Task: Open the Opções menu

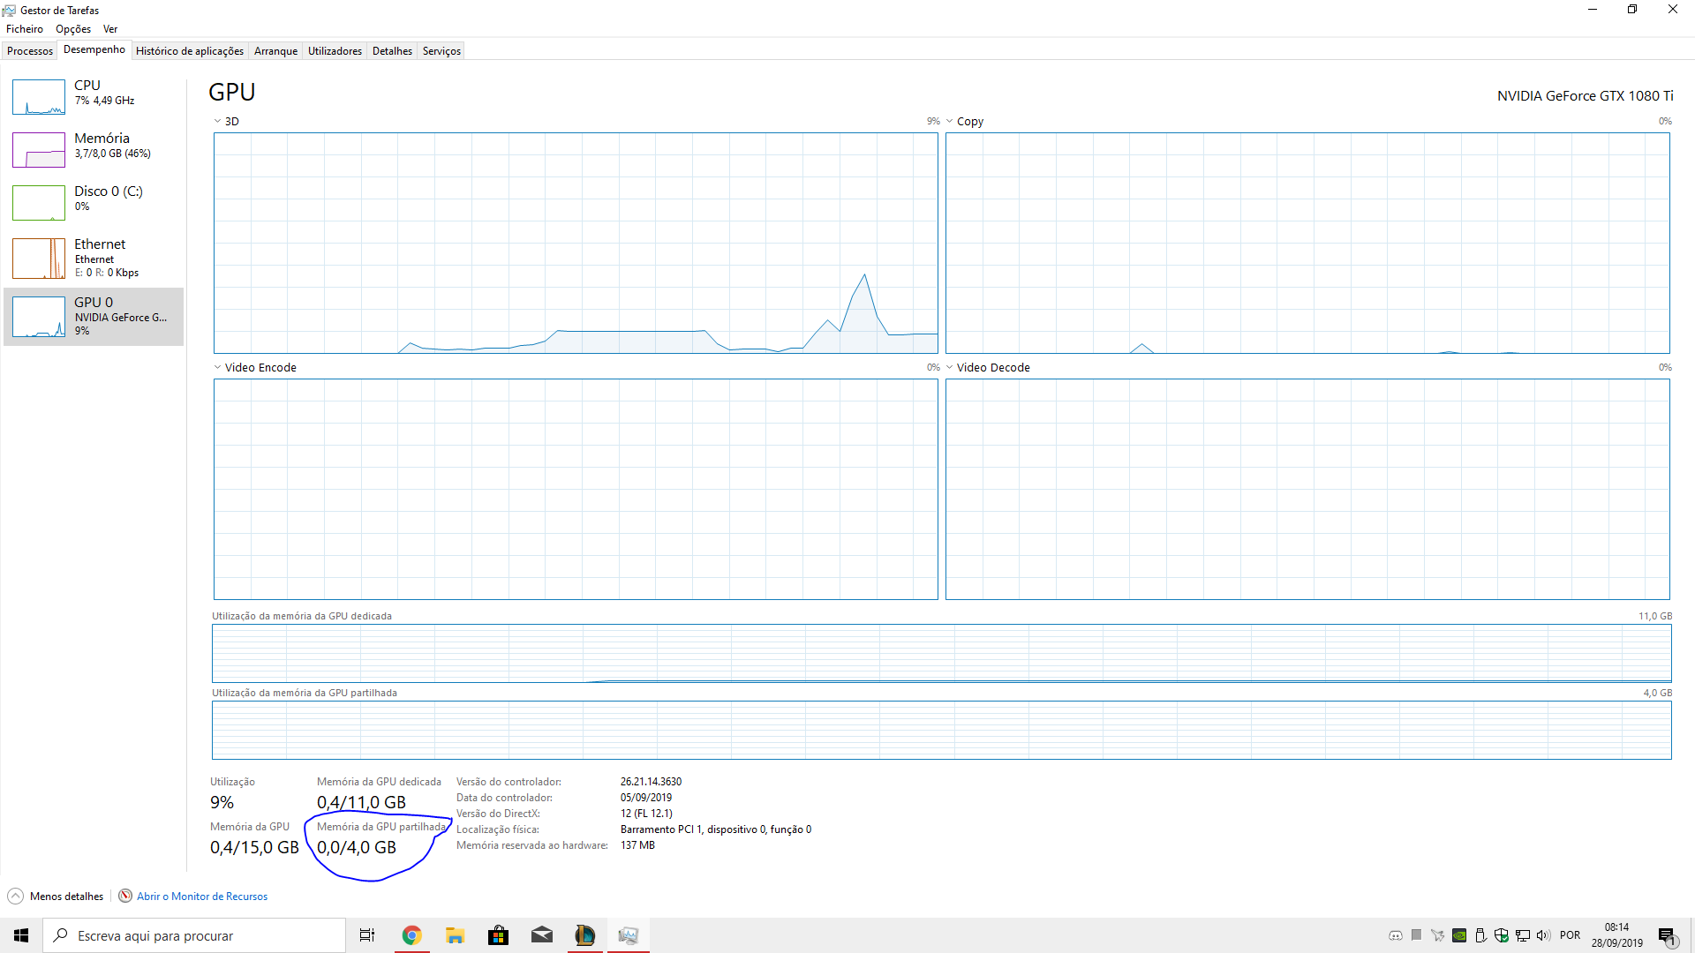Action: pyautogui.click(x=73, y=29)
